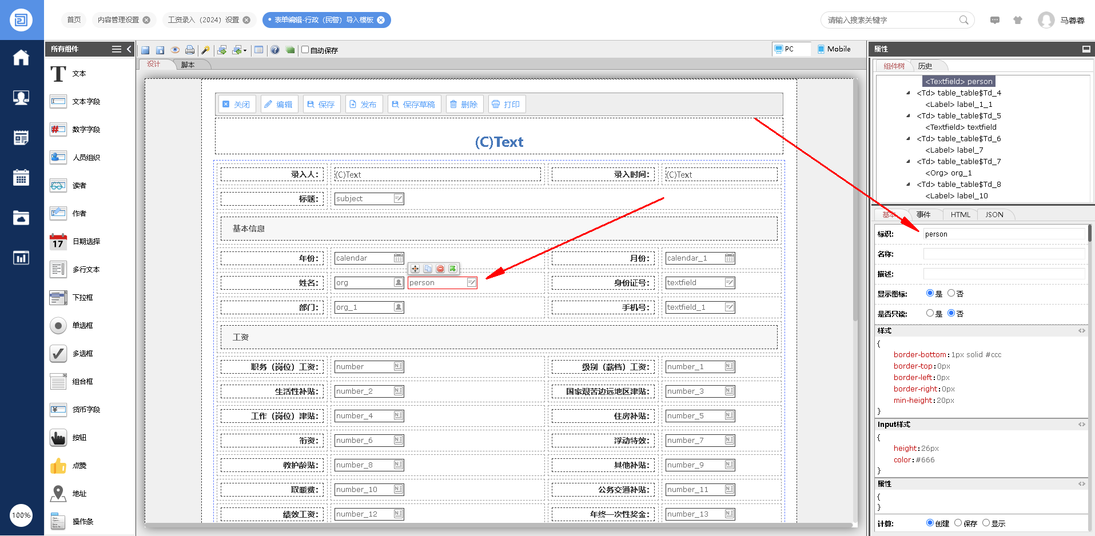Click the 保存草稿 save draft button
The width and height of the screenshot is (1095, 536).
click(413, 105)
